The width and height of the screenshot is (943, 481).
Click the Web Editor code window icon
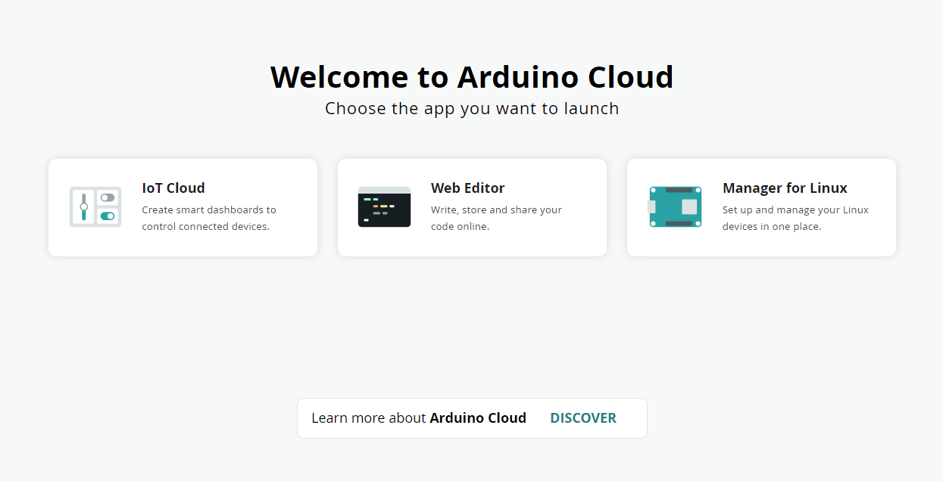pyautogui.click(x=384, y=206)
